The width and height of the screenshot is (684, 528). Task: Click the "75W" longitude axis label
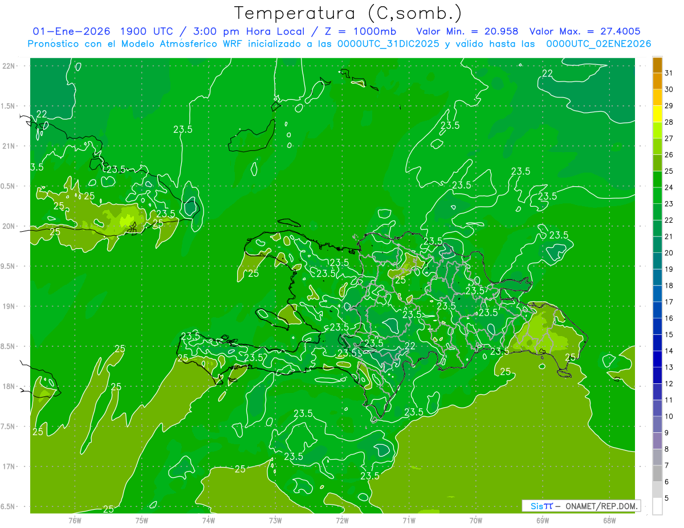pos(142,520)
